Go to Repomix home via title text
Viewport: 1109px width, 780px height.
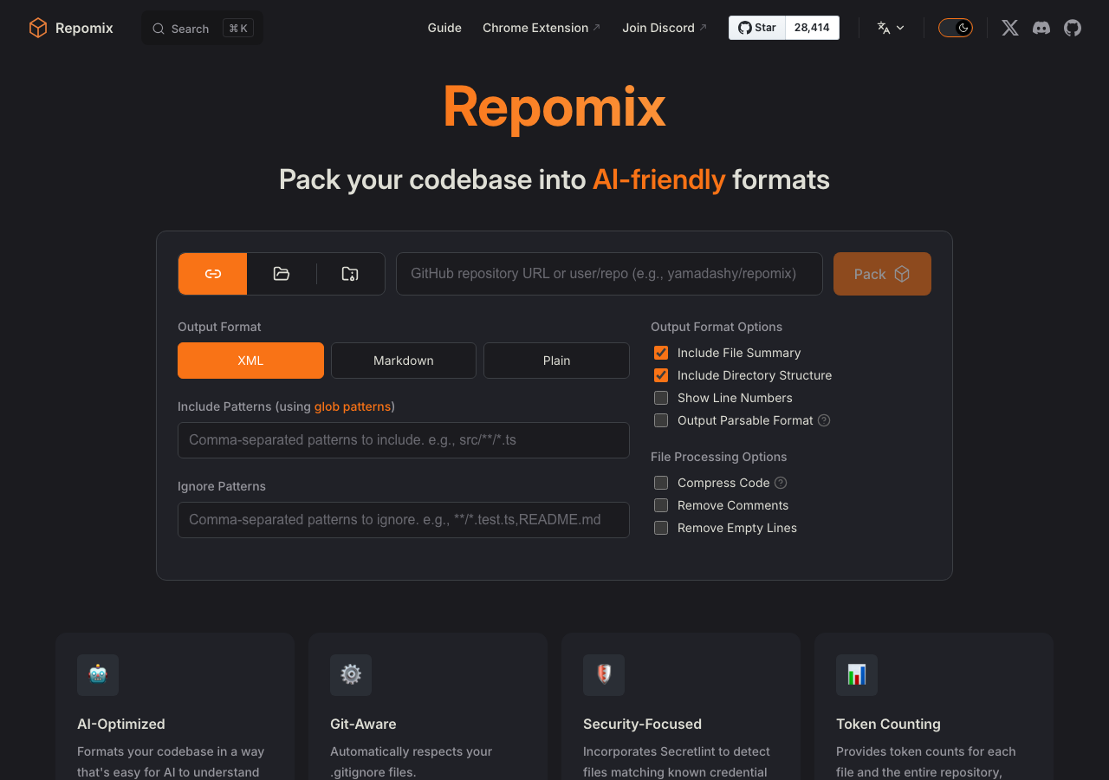tap(84, 28)
